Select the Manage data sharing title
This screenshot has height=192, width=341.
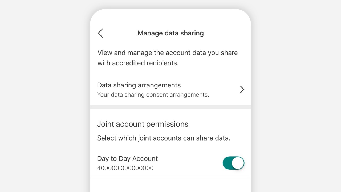tap(170, 33)
